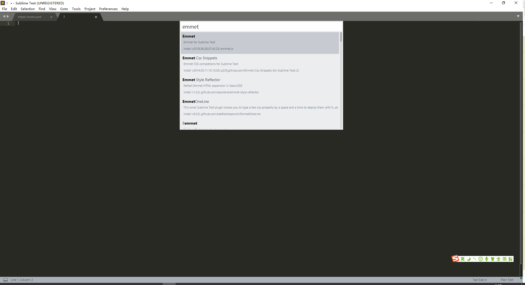Restore down the Sublime Text window
This screenshot has width=525, height=285.
coord(503,3)
